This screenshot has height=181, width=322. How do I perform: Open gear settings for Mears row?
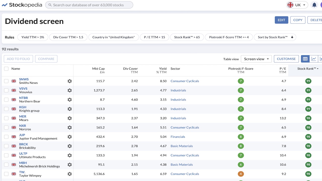point(70,118)
